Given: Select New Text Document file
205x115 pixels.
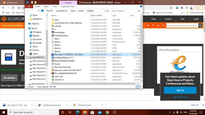Looking at the screenshot, I should coord(62,67).
